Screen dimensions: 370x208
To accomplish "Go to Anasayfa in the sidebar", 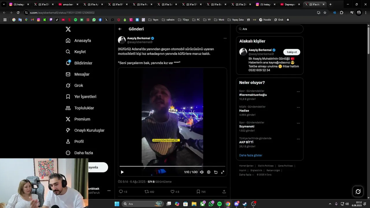I will pyautogui.click(x=78, y=40).
